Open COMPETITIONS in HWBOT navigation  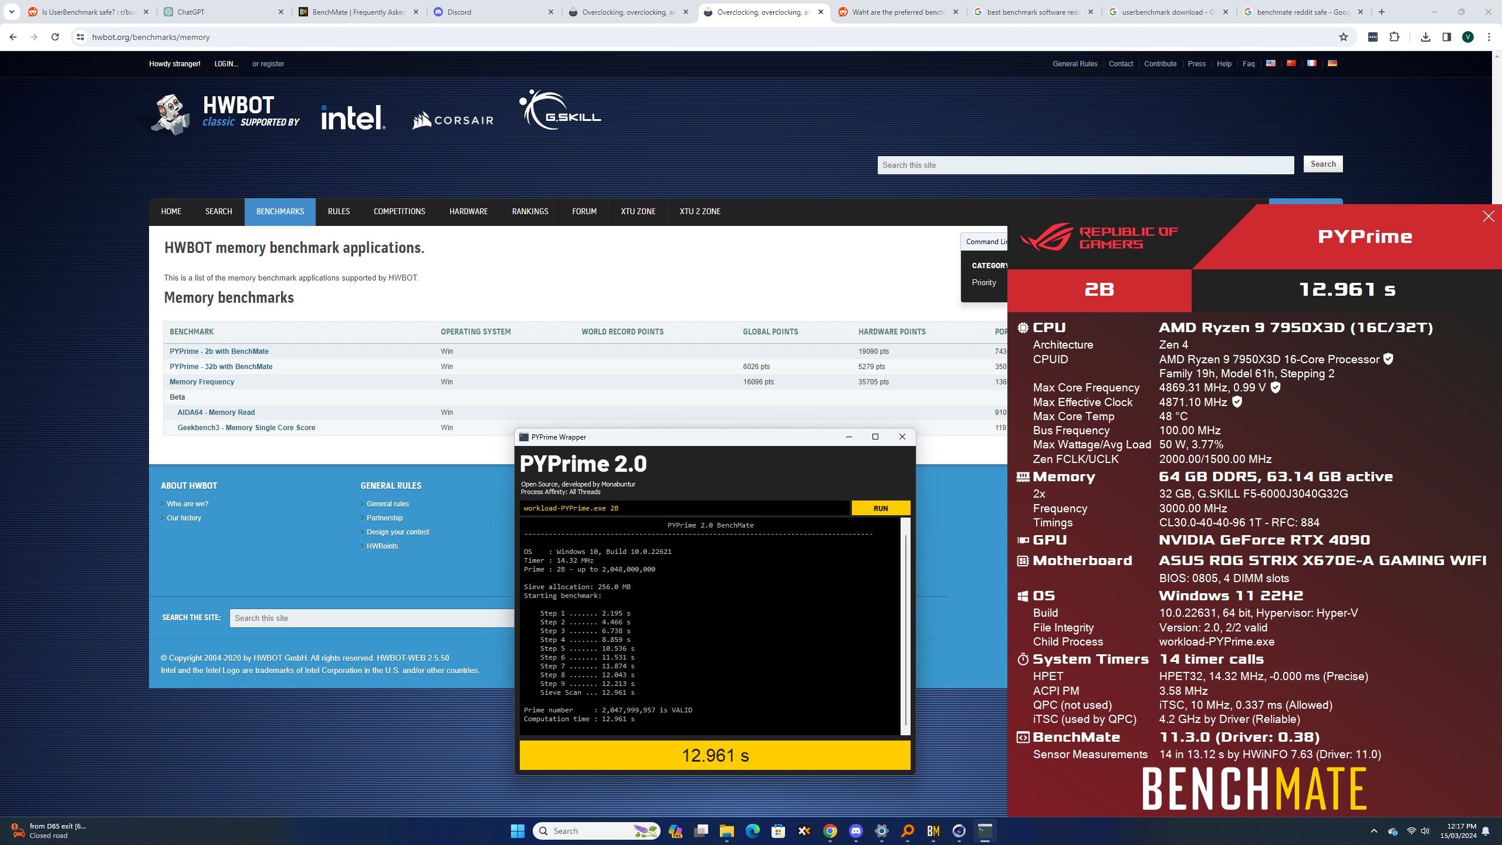400,211
